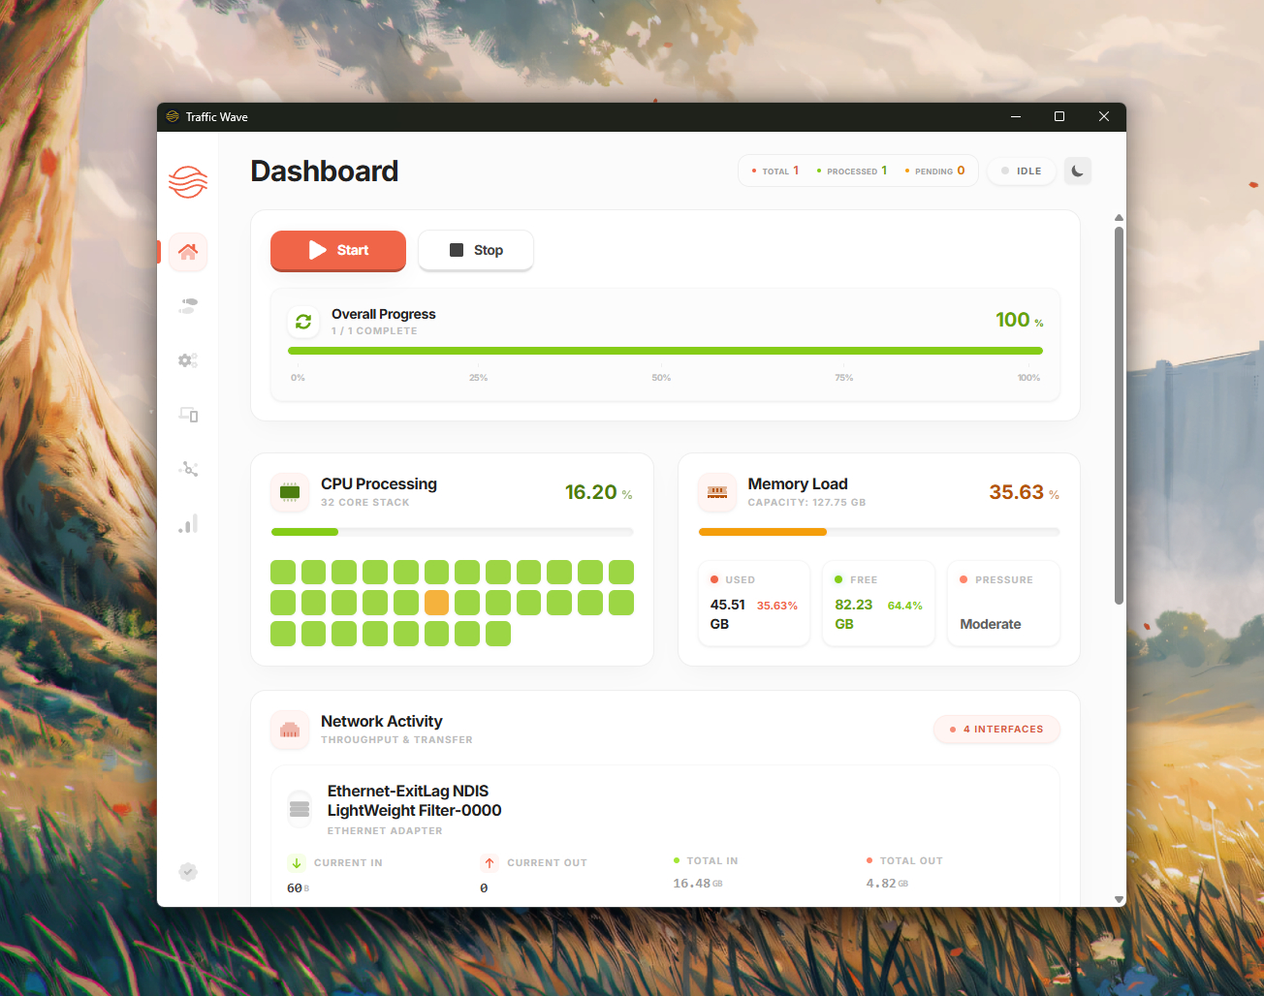Viewport: 1264px width, 996px height.
Task: Toggle dark mode with the moon button
Action: click(x=1077, y=171)
